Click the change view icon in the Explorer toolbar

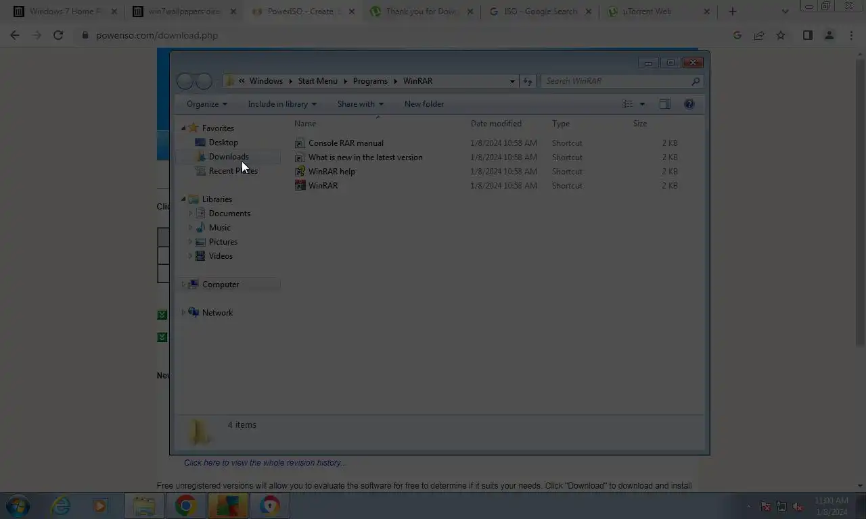pos(628,104)
